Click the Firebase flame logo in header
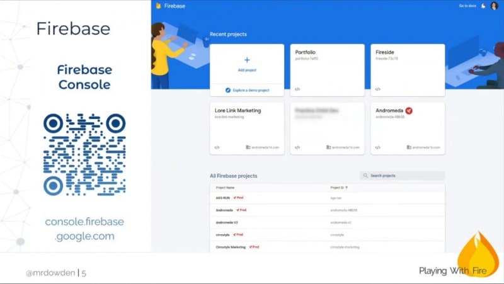 pos(158,6)
